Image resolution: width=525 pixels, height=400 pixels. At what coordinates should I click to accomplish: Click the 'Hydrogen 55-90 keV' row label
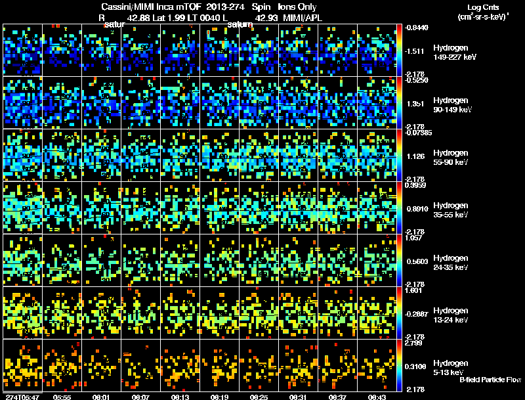pos(451,158)
